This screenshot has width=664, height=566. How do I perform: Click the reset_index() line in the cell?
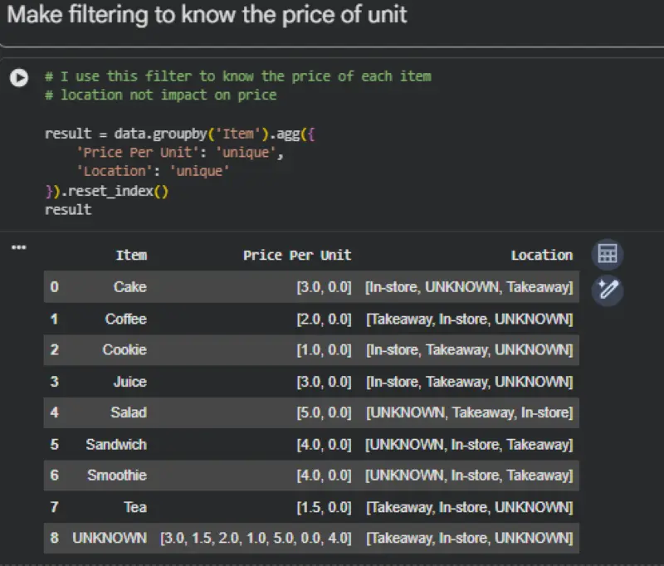tap(108, 191)
